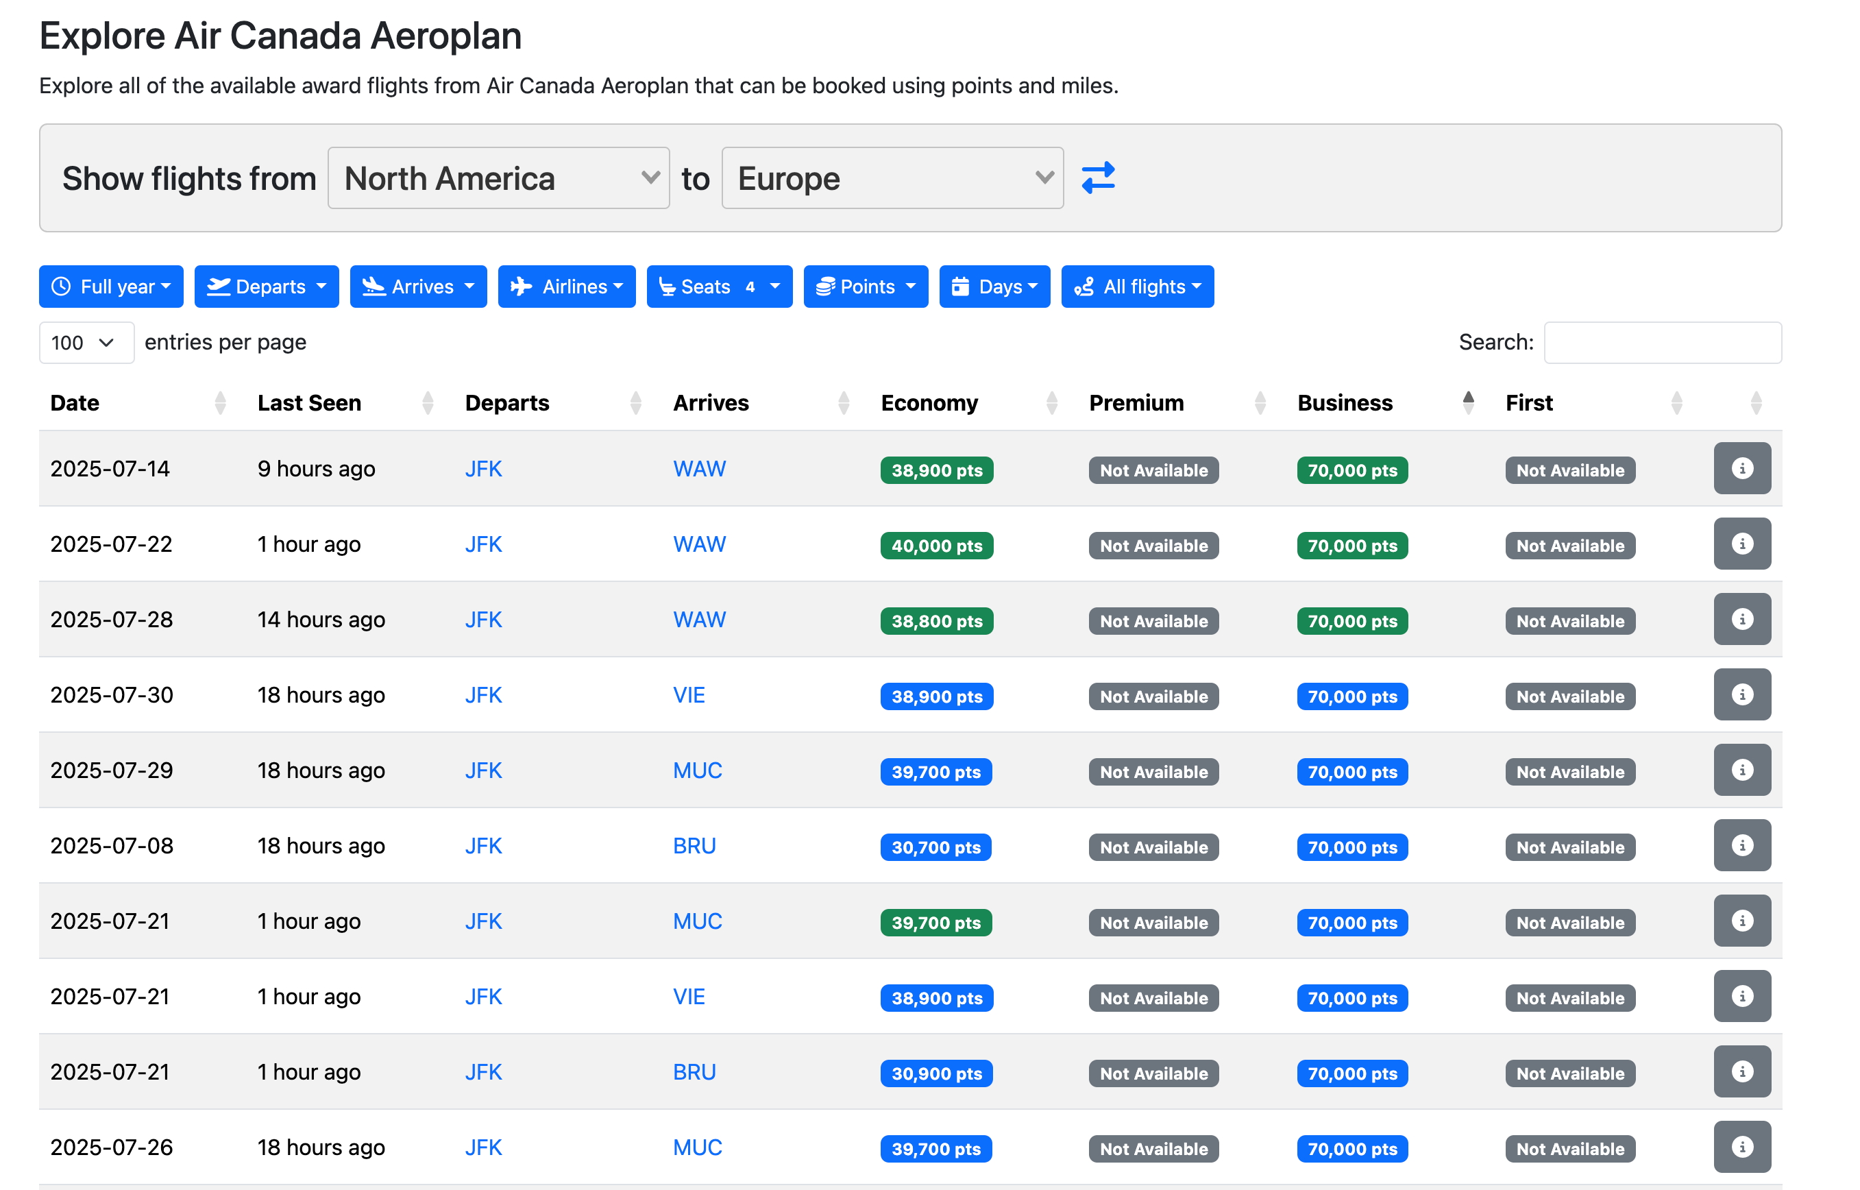Viewport: 1860px width, 1190px height.
Task: Open VIE link in 2025-07-30 row
Action: pyautogui.click(x=689, y=694)
